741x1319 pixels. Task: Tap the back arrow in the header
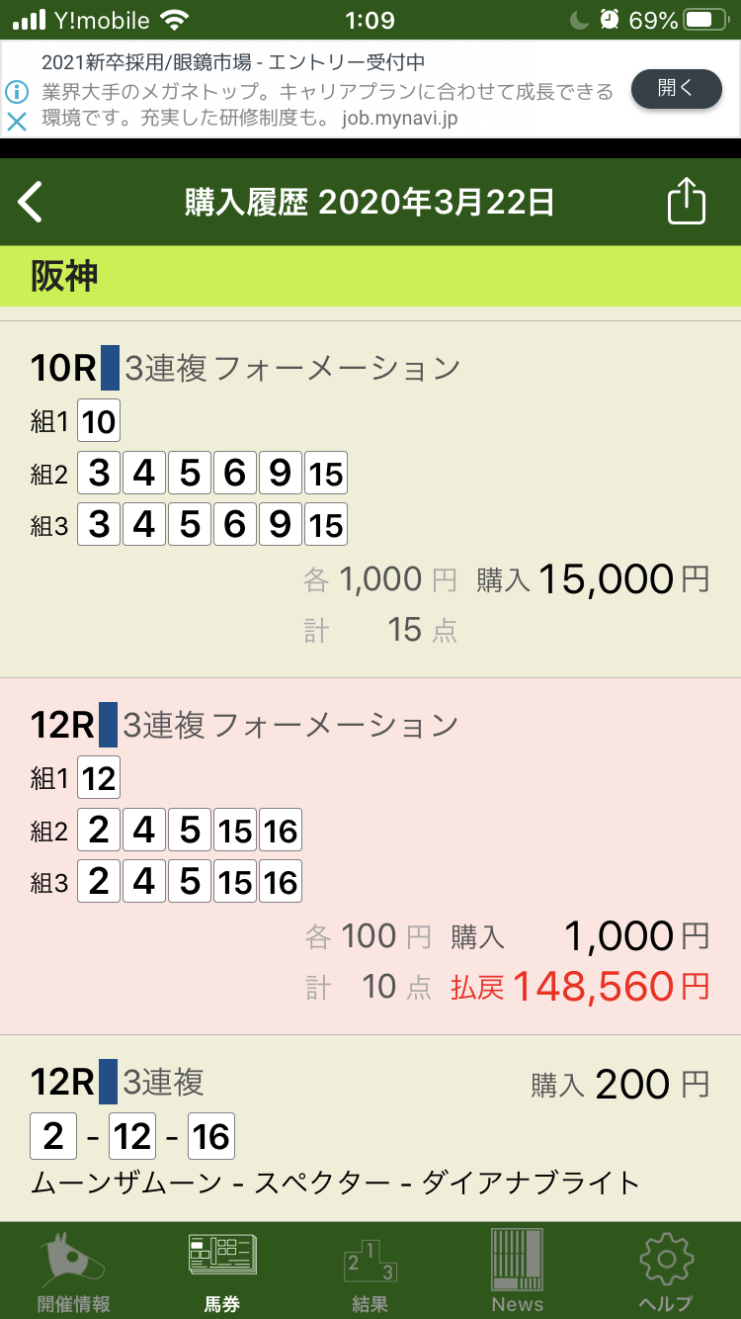(x=32, y=202)
